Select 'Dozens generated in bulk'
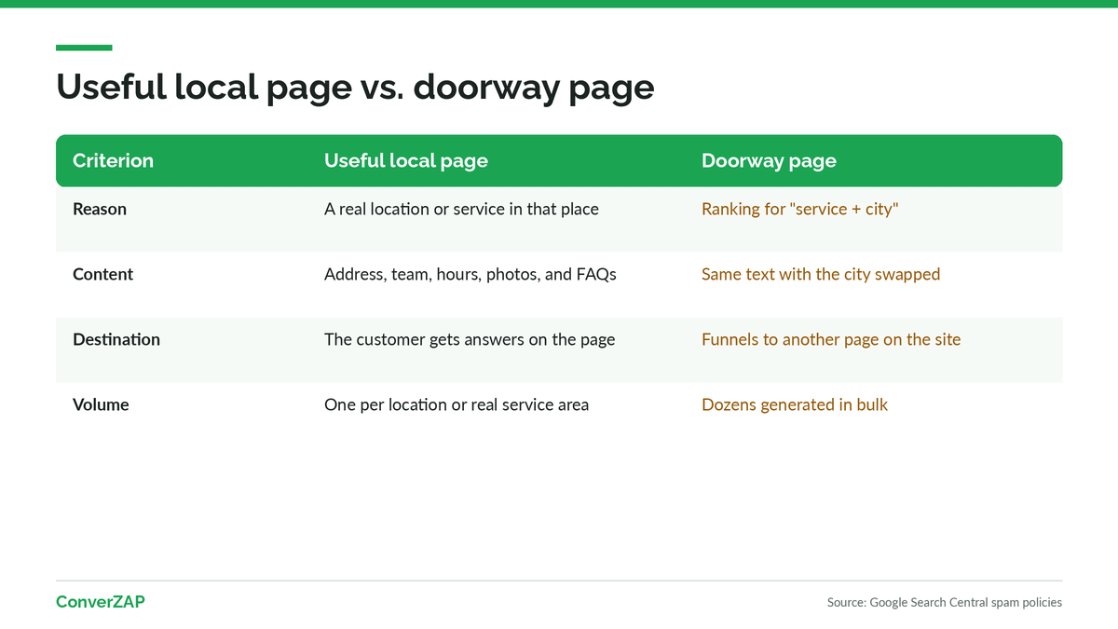 (795, 404)
